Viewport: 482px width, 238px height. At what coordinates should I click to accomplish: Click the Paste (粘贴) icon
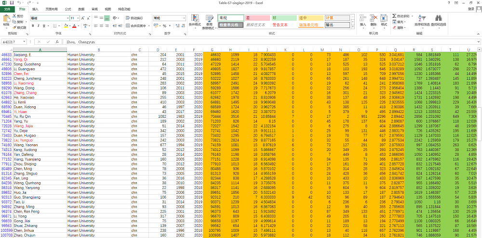point(6,19)
